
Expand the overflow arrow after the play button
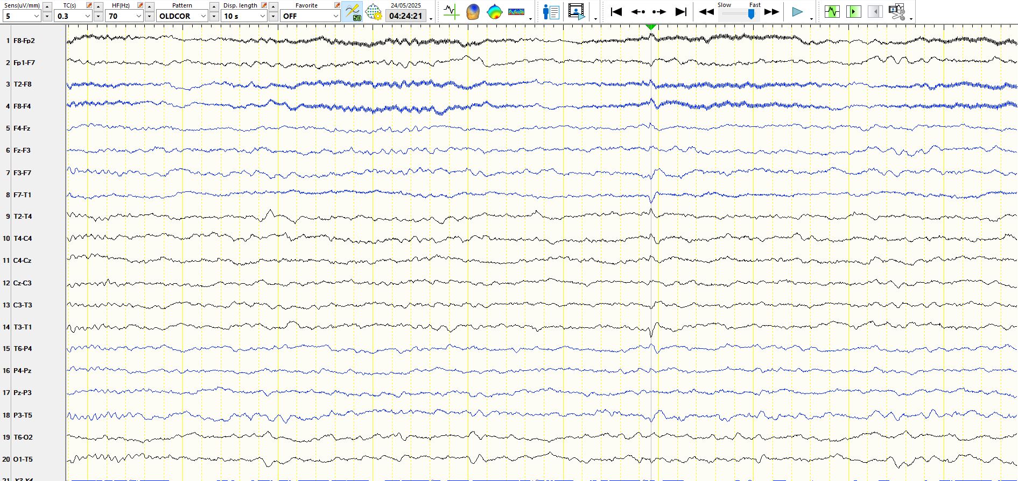pos(811,19)
